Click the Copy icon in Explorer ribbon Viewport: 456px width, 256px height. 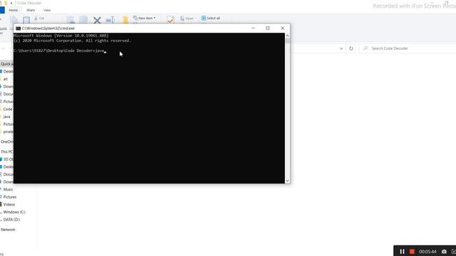[14, 20]
